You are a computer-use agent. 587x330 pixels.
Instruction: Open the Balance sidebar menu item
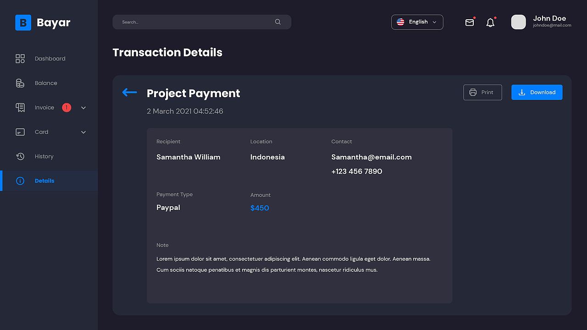46,83
